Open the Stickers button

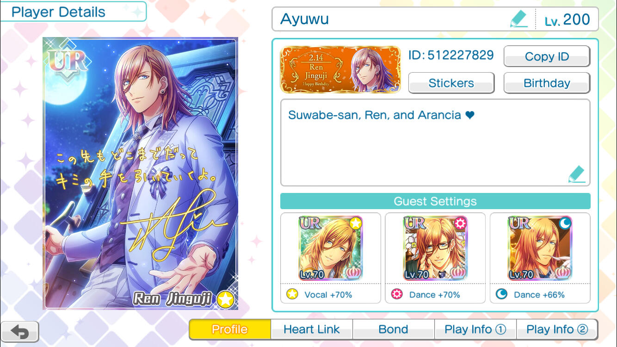[451, 83]
